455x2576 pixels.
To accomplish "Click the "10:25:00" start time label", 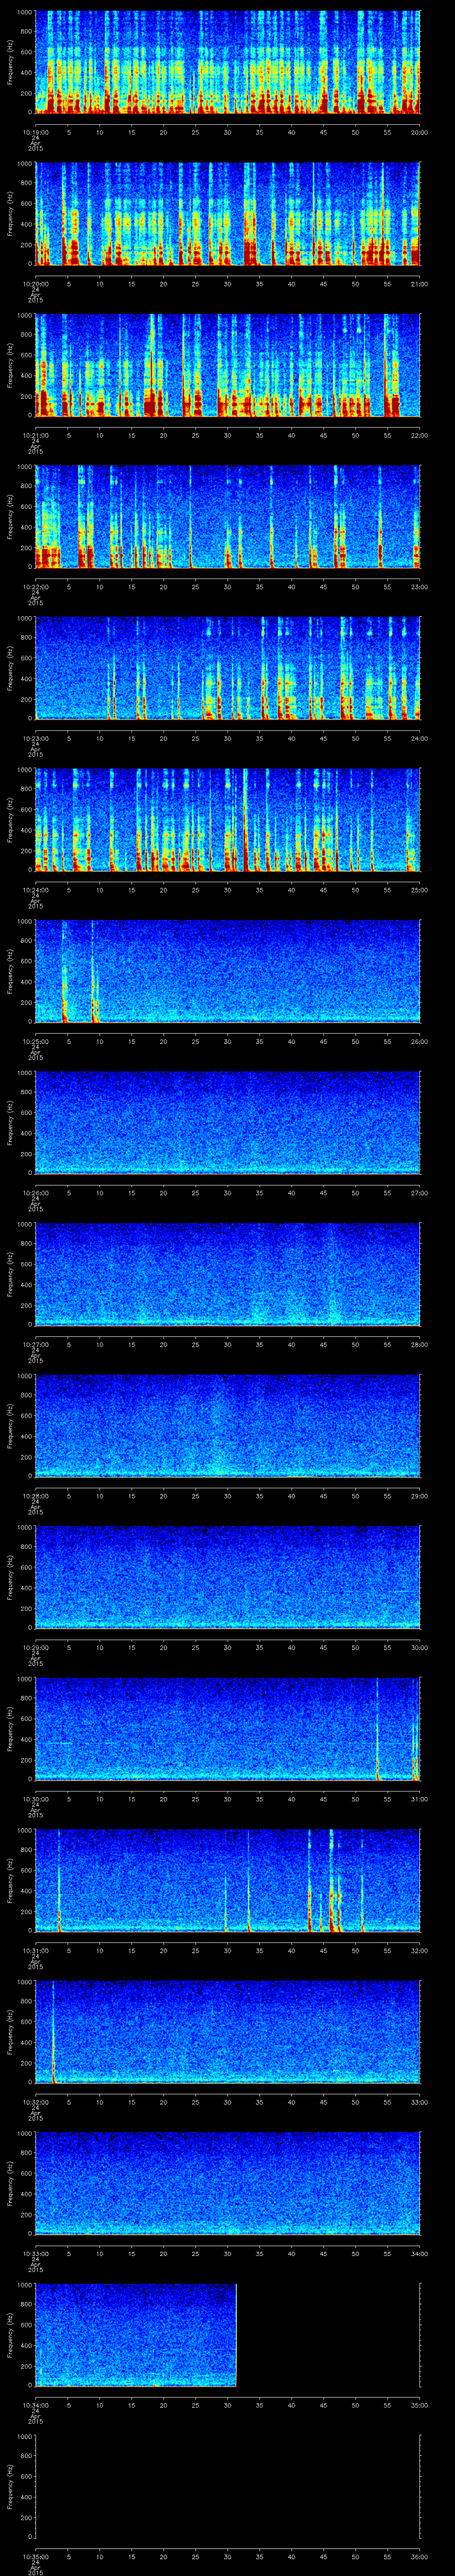I will pyautogui.click(x=36, y=1041).
